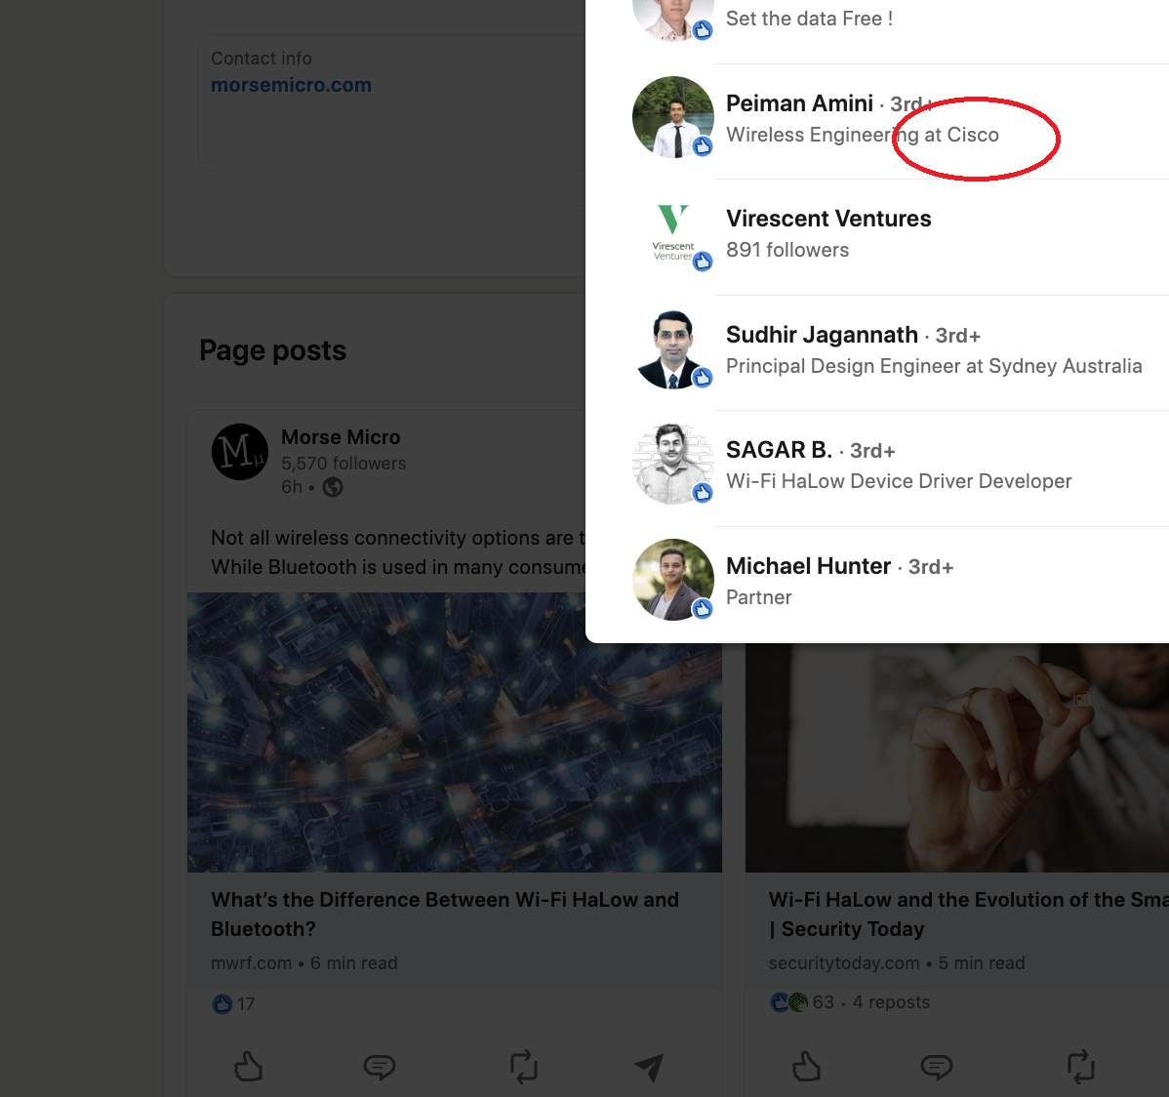Viewport: 1169px width, 1097px height.
Task: Open Michael Hunter's profile from reactions
Action: click(x=808, y=566)
